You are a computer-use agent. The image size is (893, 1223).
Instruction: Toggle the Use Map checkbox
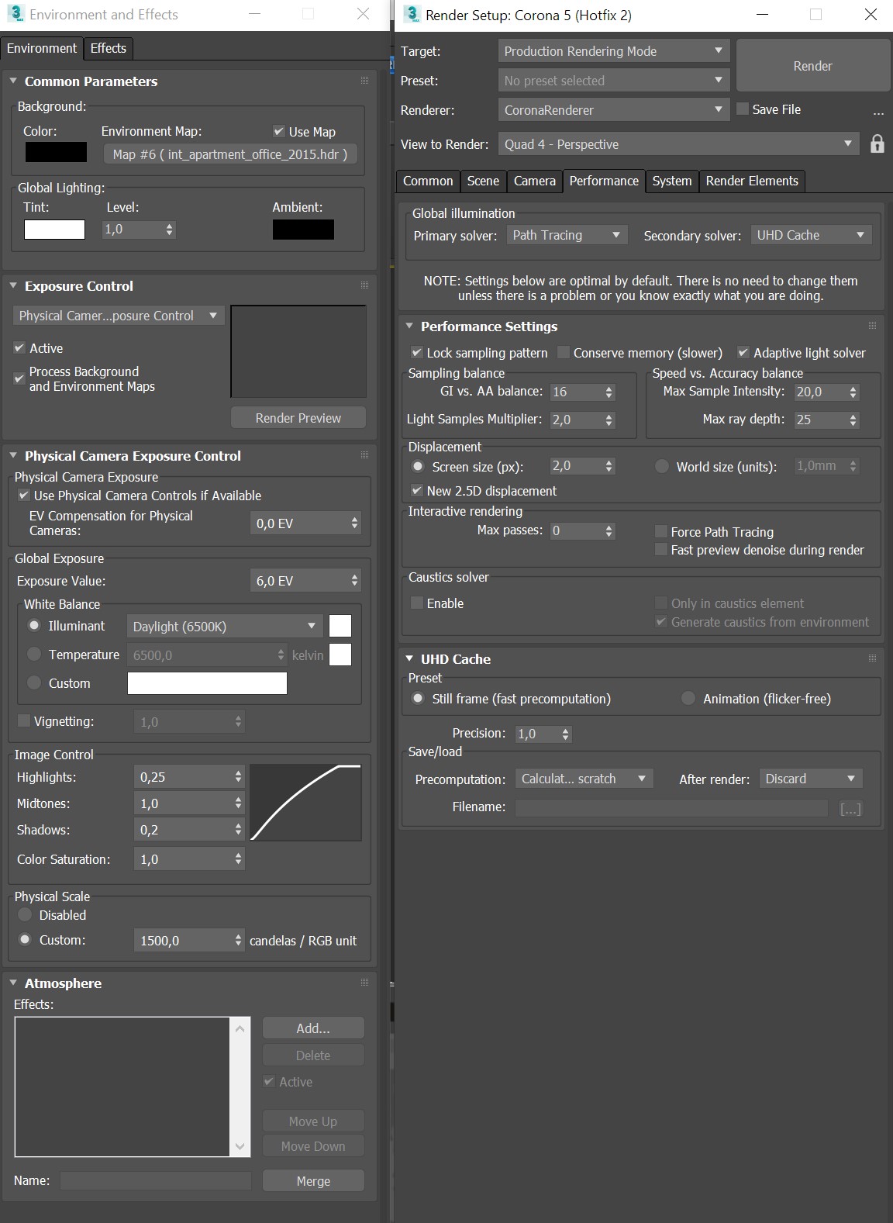pos(279,131)
